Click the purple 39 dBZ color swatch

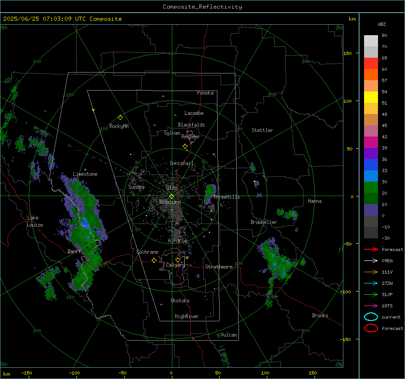tap(371, 153)
